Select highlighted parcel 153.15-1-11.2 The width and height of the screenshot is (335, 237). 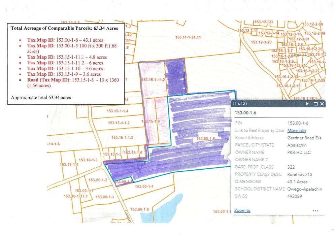tap(154, 80)
